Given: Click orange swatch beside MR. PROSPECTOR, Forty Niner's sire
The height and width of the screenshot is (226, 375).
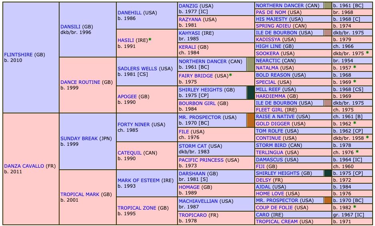Looking at the screenshot, I should coord(251,120).
